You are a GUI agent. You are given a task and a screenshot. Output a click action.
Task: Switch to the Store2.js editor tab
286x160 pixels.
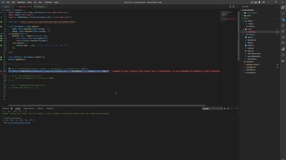coord(40,7)
